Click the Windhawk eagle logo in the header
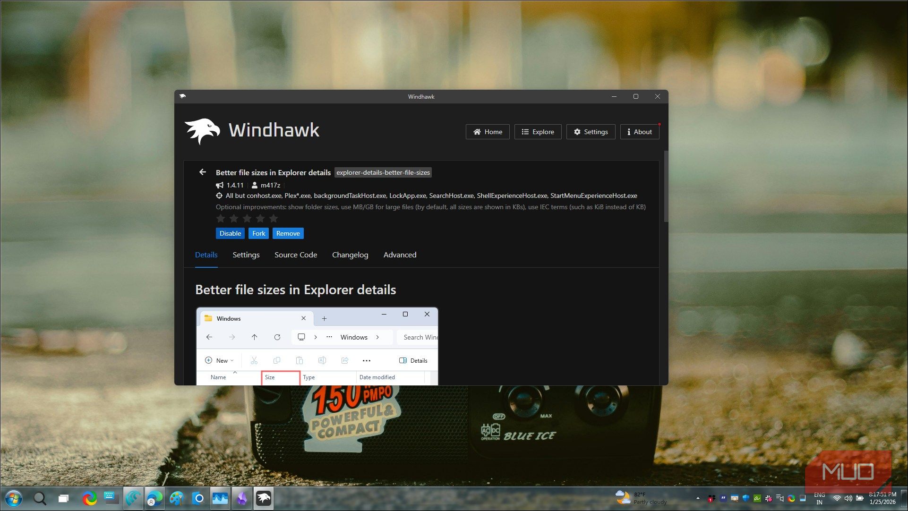This screenshot has width=908, height=511. (202, 131)
